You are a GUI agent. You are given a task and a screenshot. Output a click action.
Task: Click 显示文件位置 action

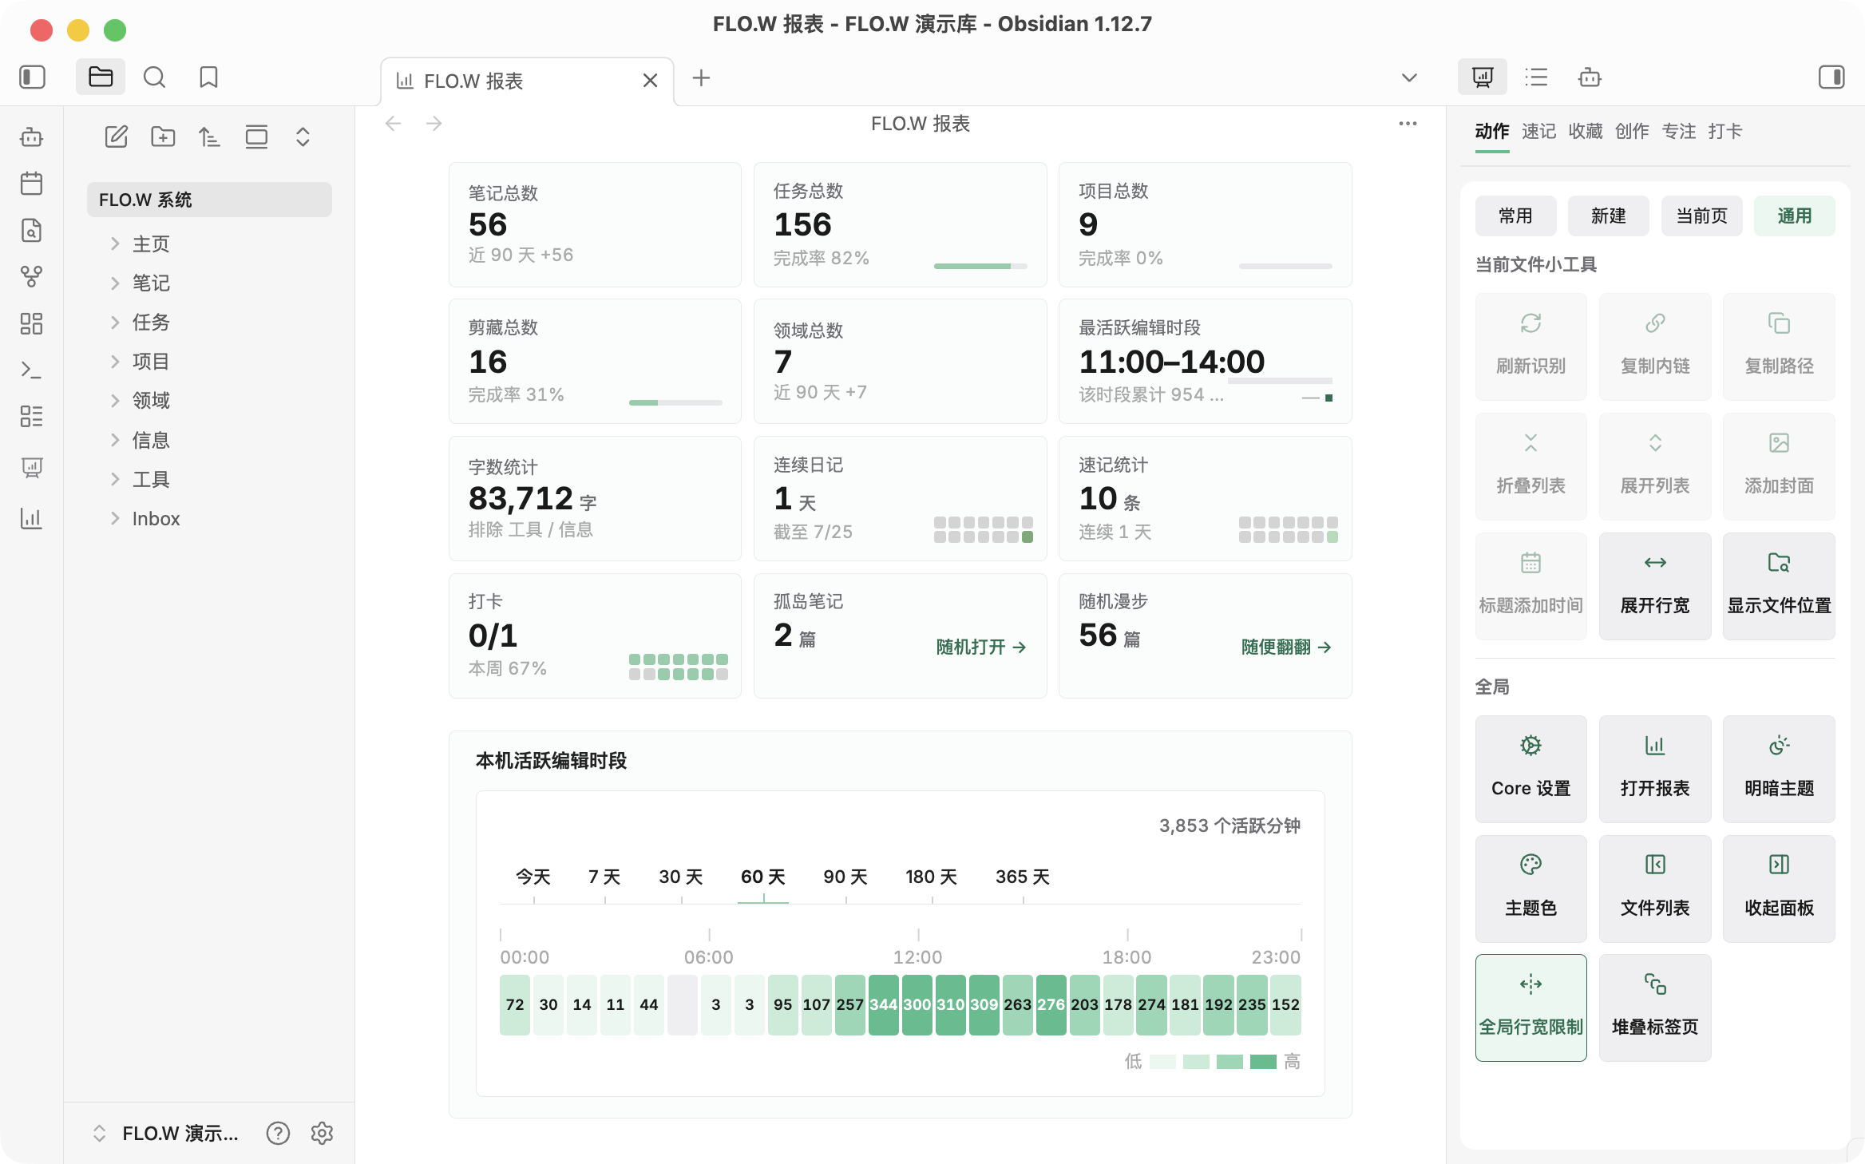pyautogui.click(x=1779, y=586)
